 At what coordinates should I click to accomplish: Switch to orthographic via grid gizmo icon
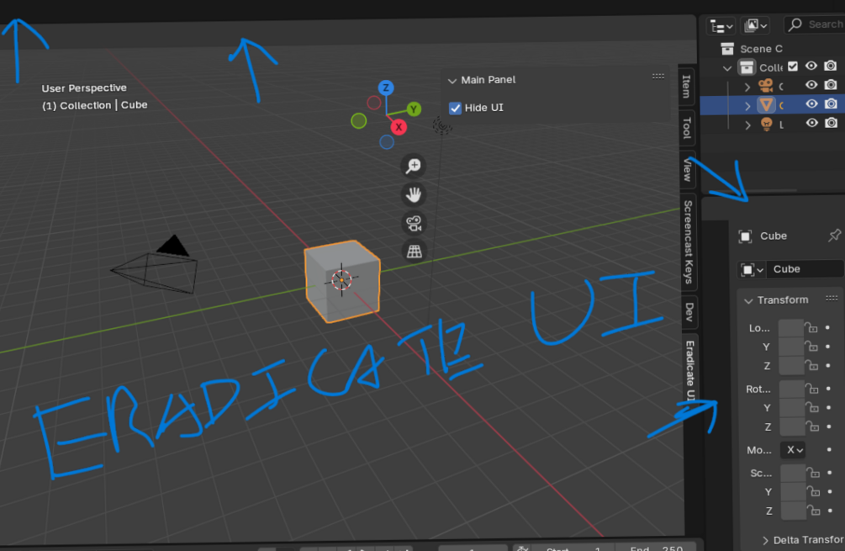click(x=413, y=251)
